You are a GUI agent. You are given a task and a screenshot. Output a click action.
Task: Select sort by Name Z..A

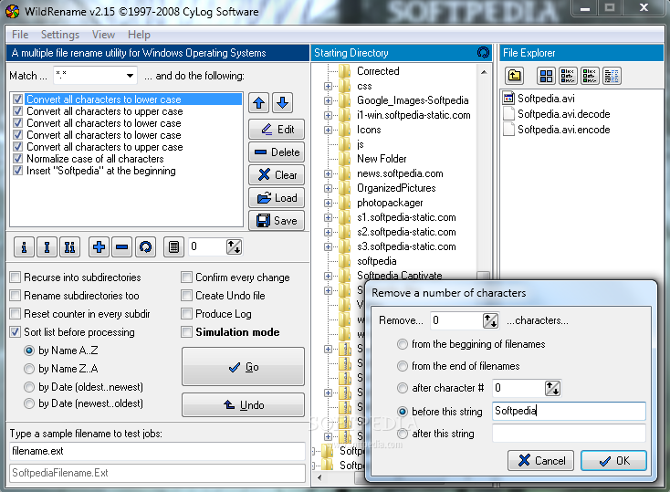[x=29, y=369]
